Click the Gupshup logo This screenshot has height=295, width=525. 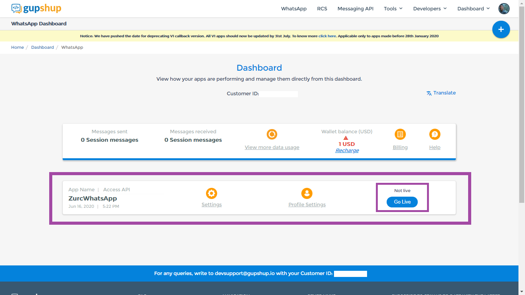[36, 8]
